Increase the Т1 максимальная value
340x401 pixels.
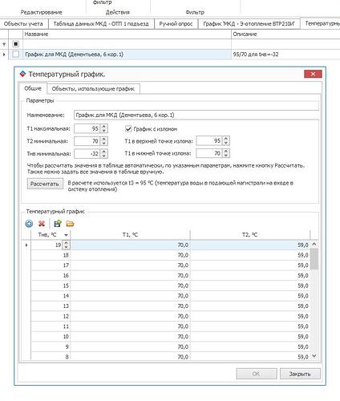(x=104, y=126)
